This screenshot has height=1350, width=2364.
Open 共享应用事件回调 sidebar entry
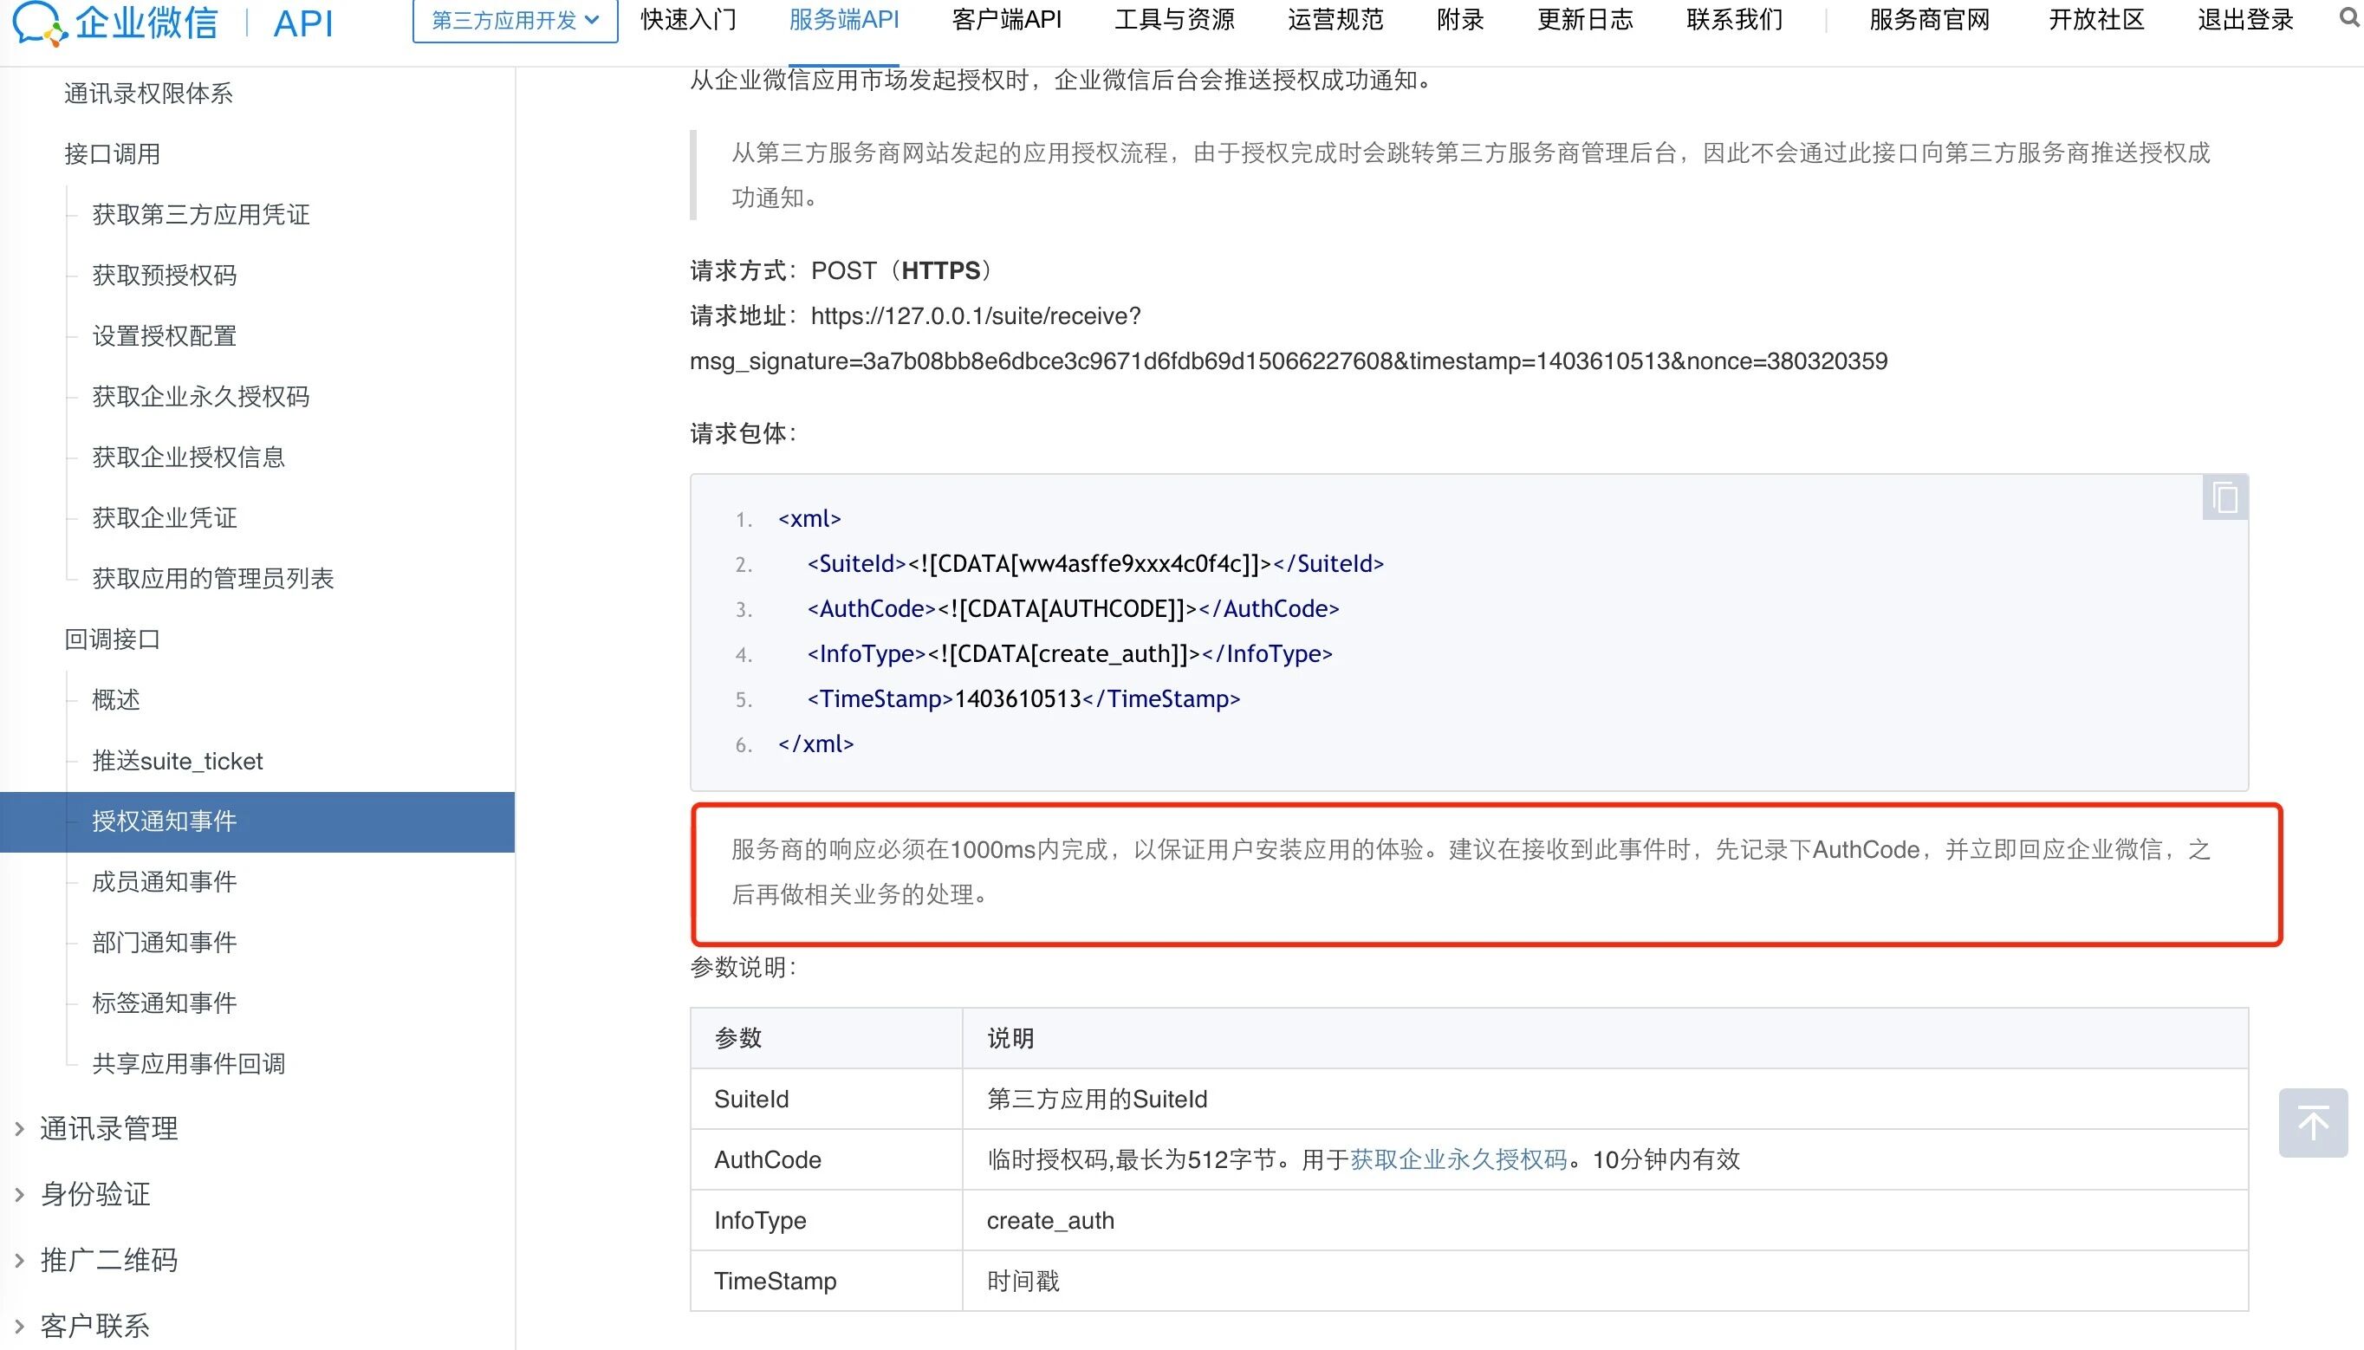pyautogui.click(x=188, y=1063)
